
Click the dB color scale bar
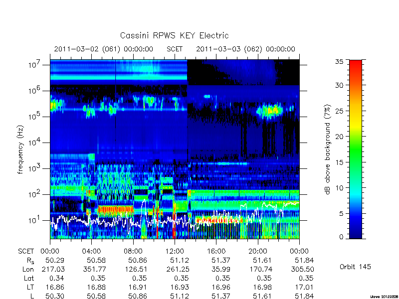(356, 149)
